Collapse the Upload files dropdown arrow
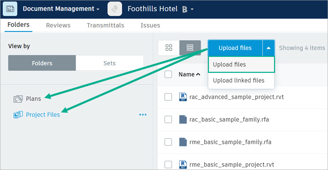The image size is (328, 170). (x=268, y=48)
